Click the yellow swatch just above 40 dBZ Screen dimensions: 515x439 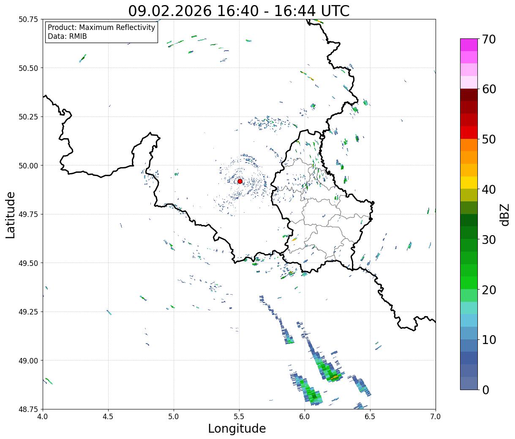coord(469,182)
